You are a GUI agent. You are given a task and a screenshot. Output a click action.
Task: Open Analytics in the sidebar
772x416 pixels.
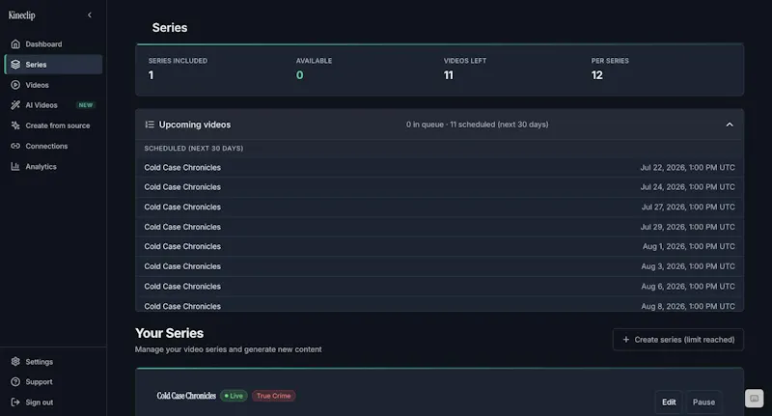(54, 166)
